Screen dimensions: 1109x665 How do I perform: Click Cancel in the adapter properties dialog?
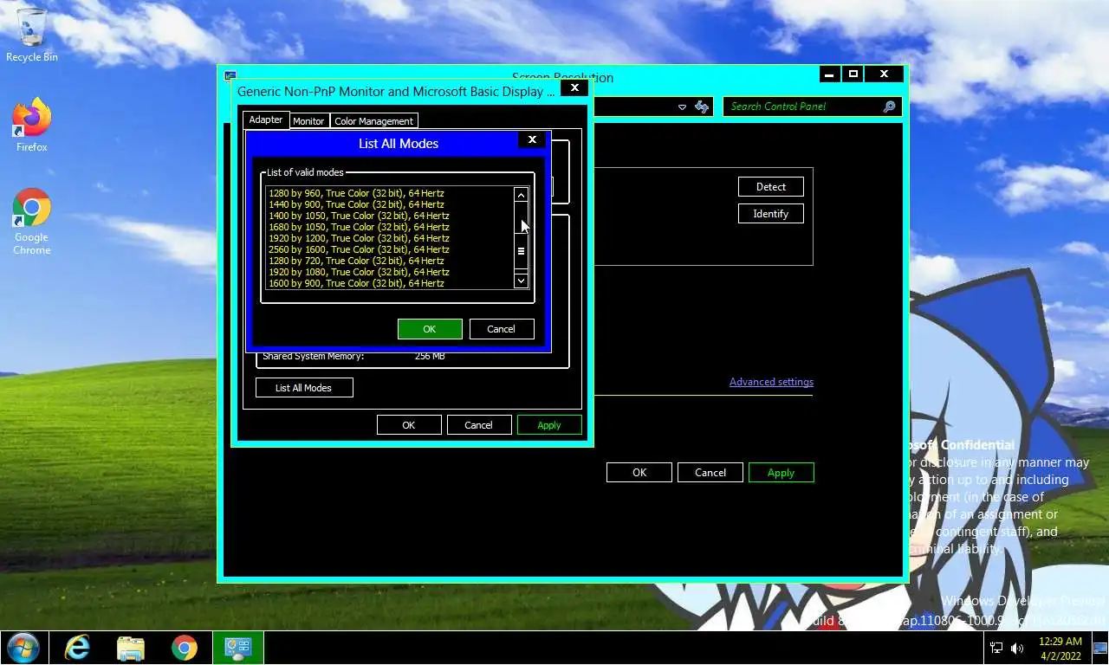pyautogui.click(x=478, y=425)
